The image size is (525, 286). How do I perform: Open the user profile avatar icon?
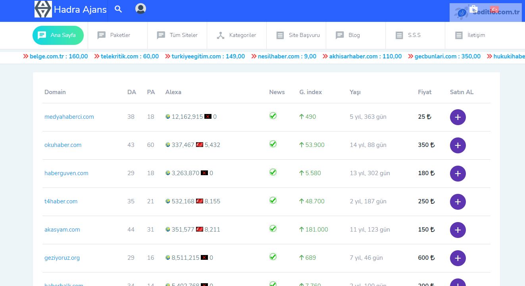click(140, 9)
